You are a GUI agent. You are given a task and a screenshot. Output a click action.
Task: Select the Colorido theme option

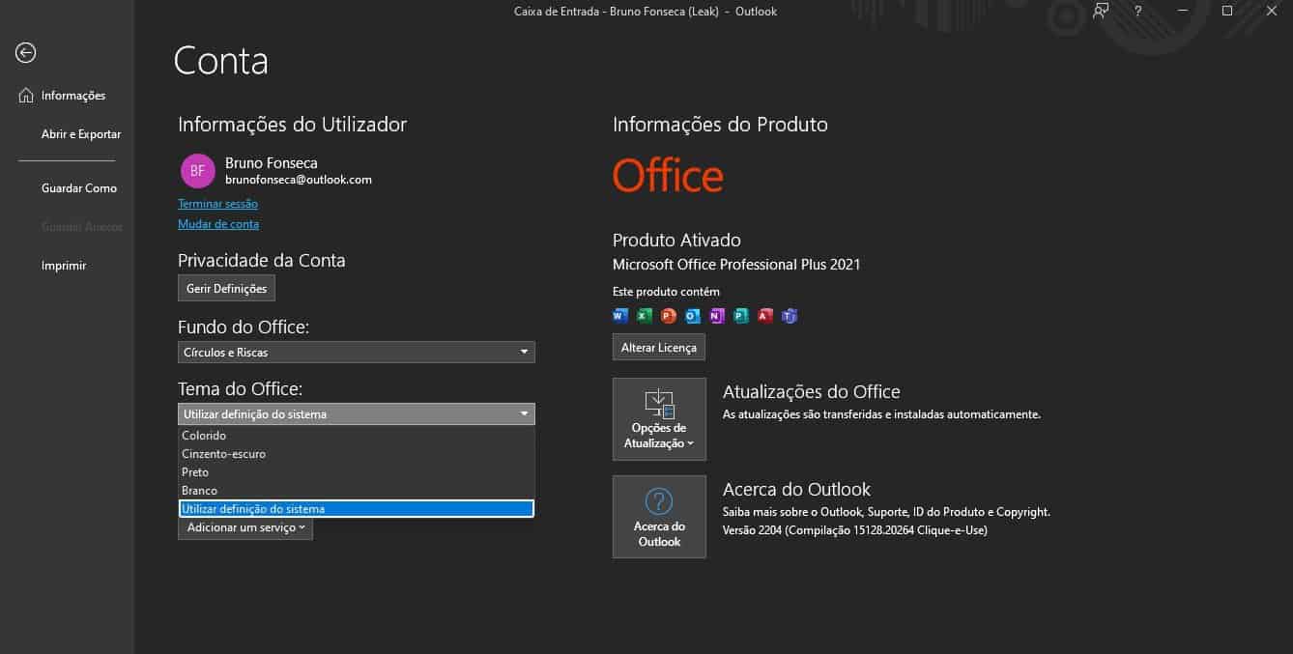[356, 436]
